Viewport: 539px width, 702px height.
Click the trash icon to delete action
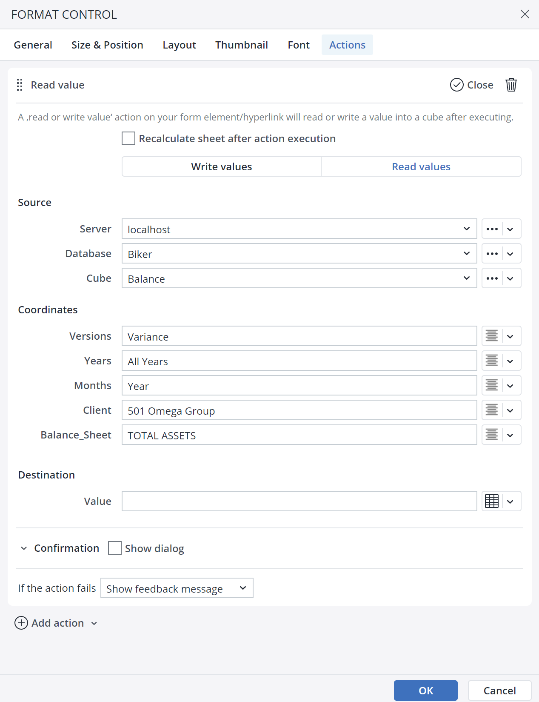(511, 85)
